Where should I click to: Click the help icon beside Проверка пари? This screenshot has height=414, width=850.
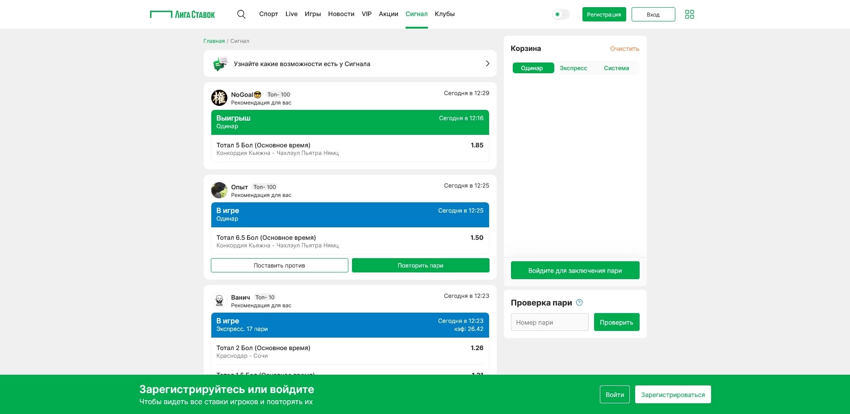(579, 302)
